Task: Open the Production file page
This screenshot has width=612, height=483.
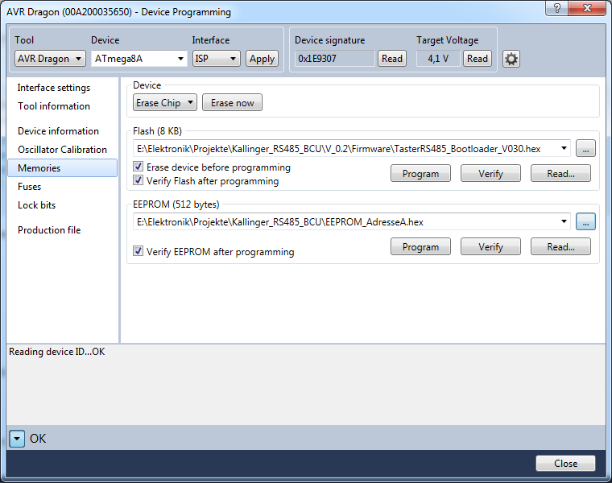Action: pyautogui.click(x=49, y=230)
